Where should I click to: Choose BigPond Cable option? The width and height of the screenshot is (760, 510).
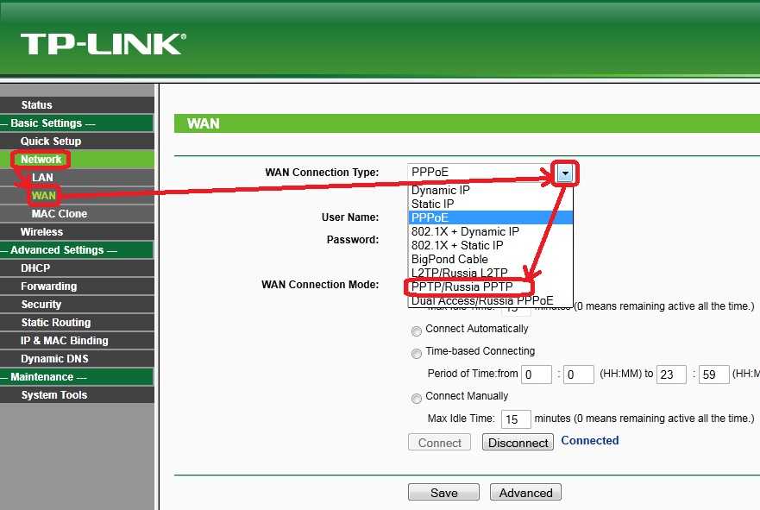[x=491, y=259]
